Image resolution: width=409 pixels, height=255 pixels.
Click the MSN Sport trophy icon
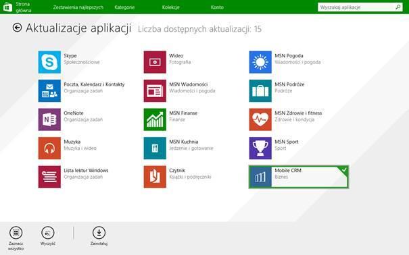coord(260,148)
